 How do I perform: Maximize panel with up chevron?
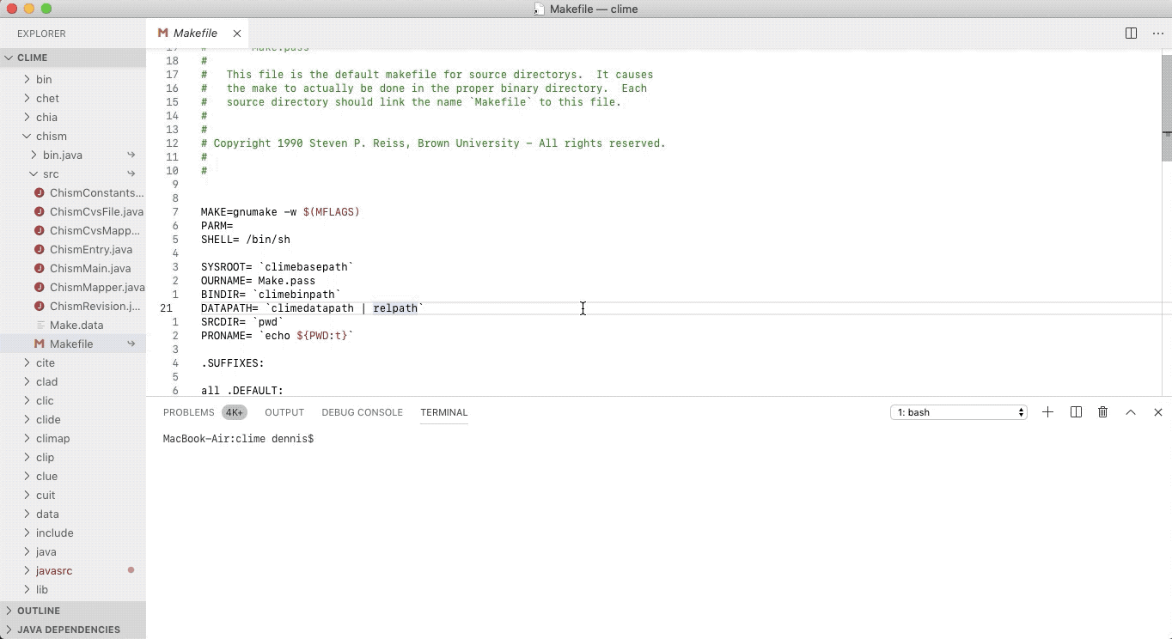coord(1131,412)
